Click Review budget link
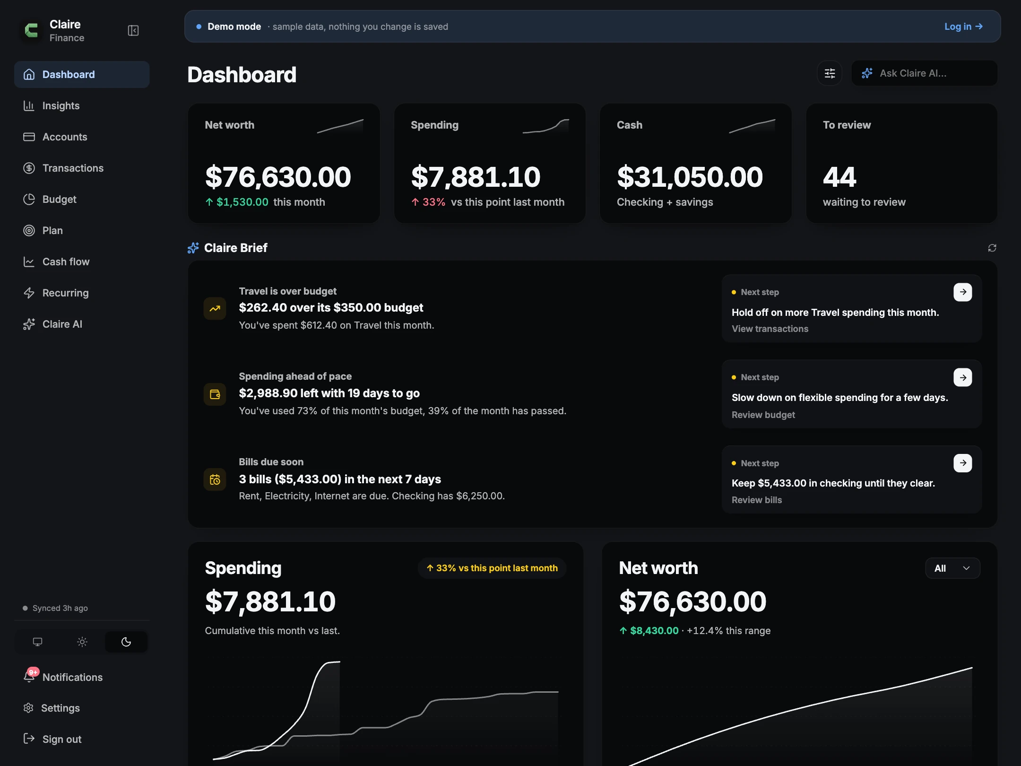 (x=763, y=415)
